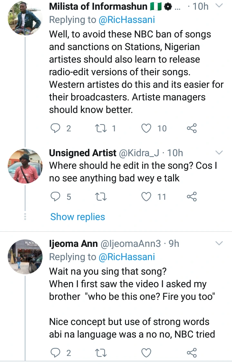Reply to Milista of Informashun's tweet

coord(56,128)
